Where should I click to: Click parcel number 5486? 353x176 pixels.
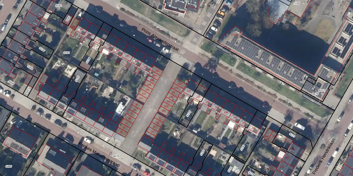[9, 166]
